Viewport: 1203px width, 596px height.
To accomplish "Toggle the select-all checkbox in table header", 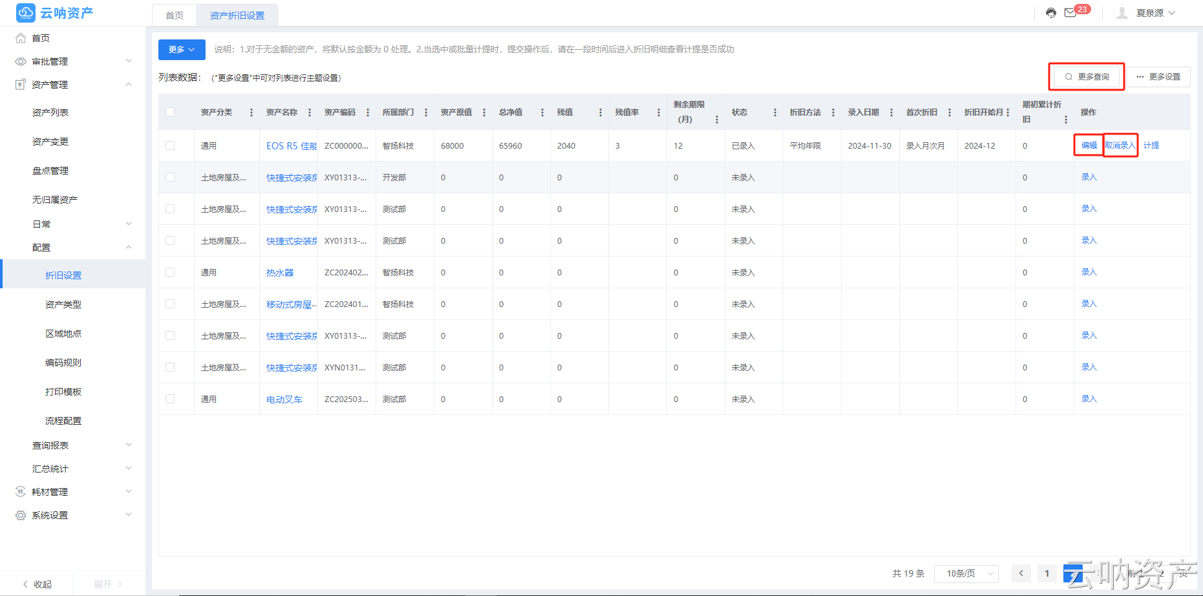I will tap(170, 112).
